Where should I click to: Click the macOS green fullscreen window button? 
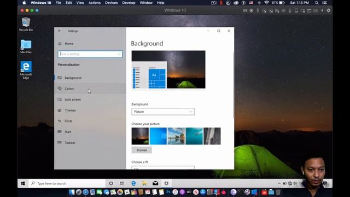pos(32,10)
